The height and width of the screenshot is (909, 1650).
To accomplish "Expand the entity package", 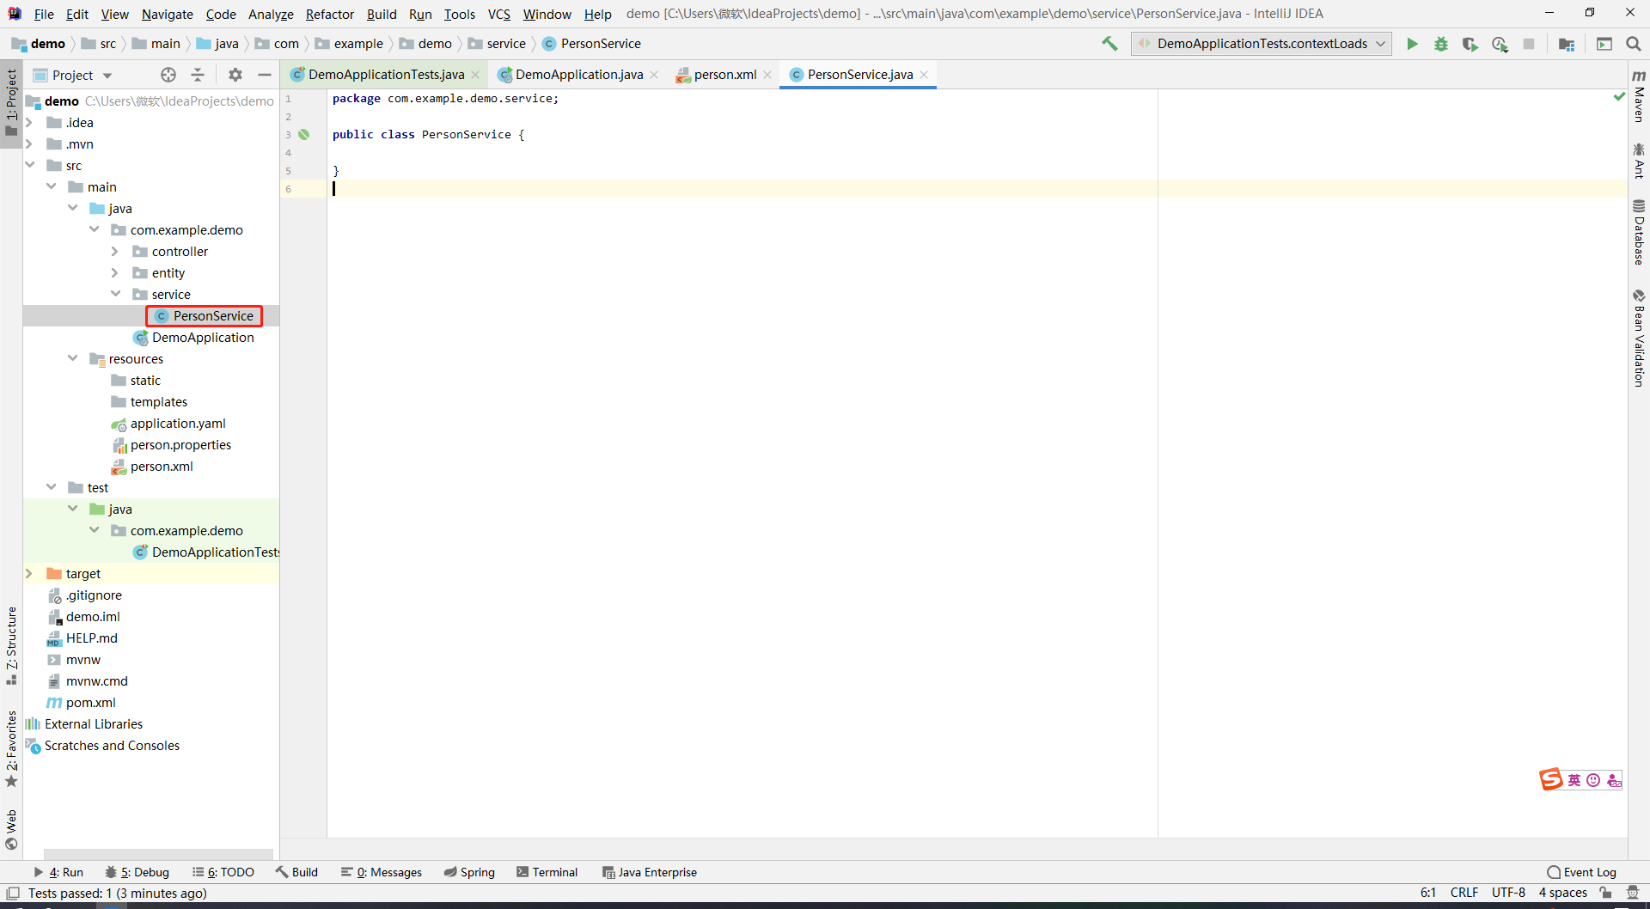I will (115, 273).
